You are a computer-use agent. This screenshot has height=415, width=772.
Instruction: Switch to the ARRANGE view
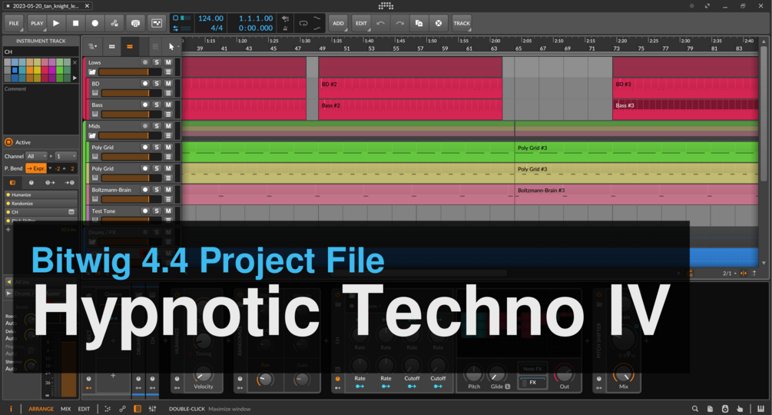point(41,409)
